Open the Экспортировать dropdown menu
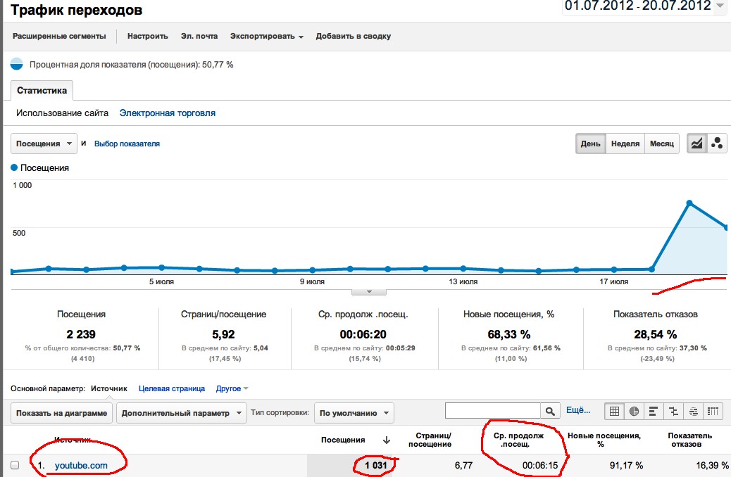The image size is (731, 477). pyautogui.click(x=267, y=37)
